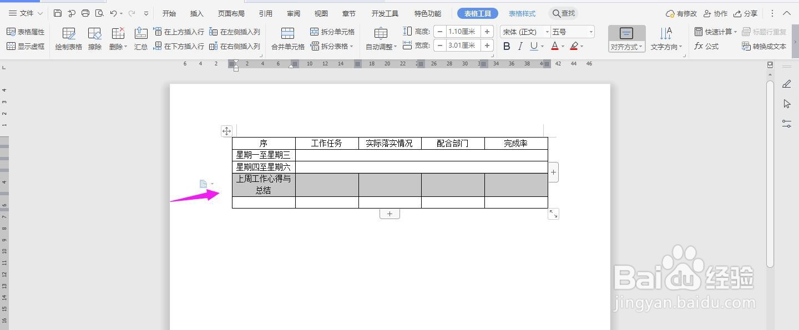The width and height of the screenshot is (799, 330).
Task: Click the width value field 3.01厘米
Action: click(x=463, y=45)
